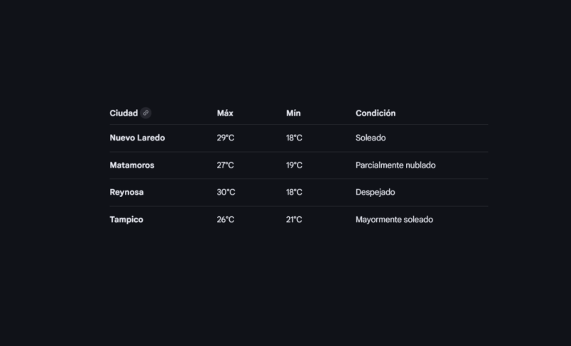Click the Condición column header
This screenshot has height=346, width=571.
point(375,113)
